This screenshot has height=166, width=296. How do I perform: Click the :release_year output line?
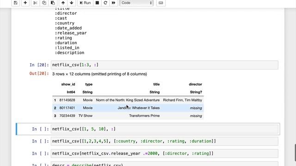click(71, 33)
